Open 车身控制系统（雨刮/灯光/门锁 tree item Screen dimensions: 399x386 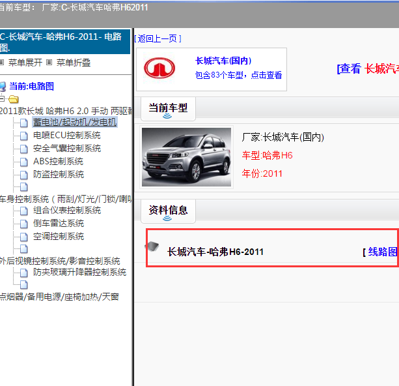(66, 199)
